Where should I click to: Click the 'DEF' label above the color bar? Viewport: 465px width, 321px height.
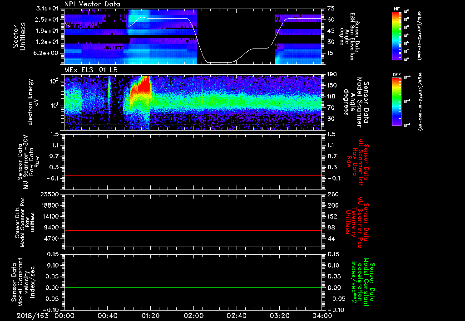tap(396, 75)
